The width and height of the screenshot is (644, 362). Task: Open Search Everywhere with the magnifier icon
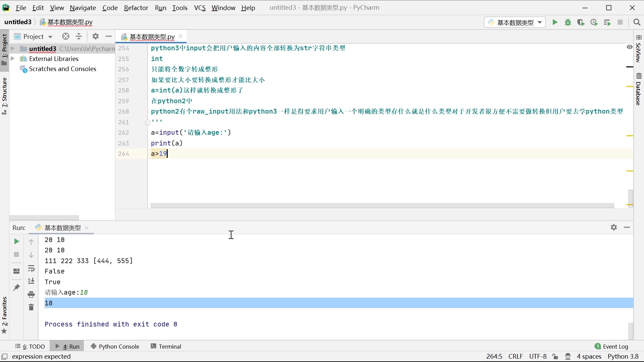(637, 22)
